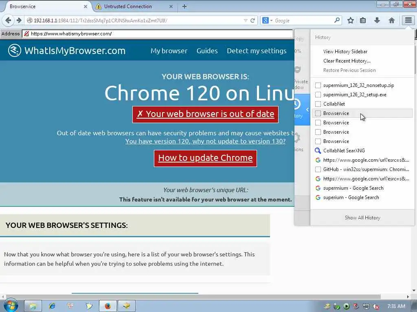Click Your web browser is out of date
Screen dimensions: 417x312
(x=205, y=114)
